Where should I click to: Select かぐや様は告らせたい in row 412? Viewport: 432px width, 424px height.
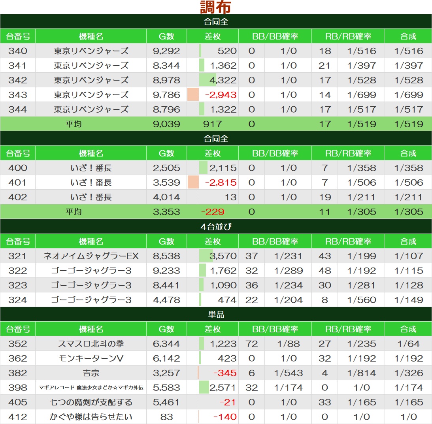pos(91,416)
